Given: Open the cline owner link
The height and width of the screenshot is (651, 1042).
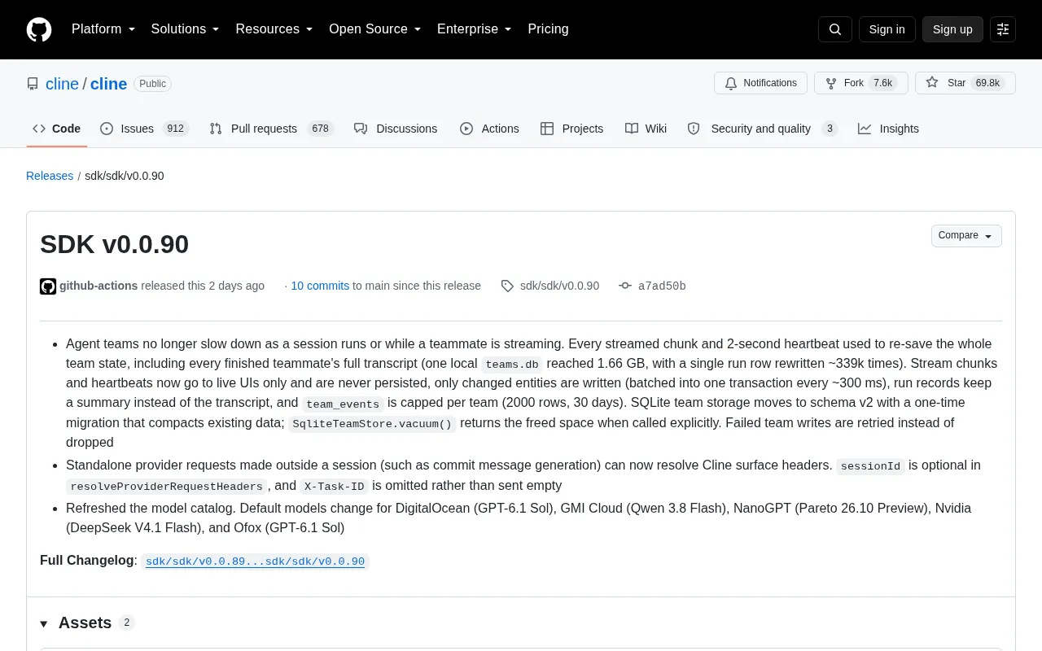Looking at the screenshot, I should point(62,84).
